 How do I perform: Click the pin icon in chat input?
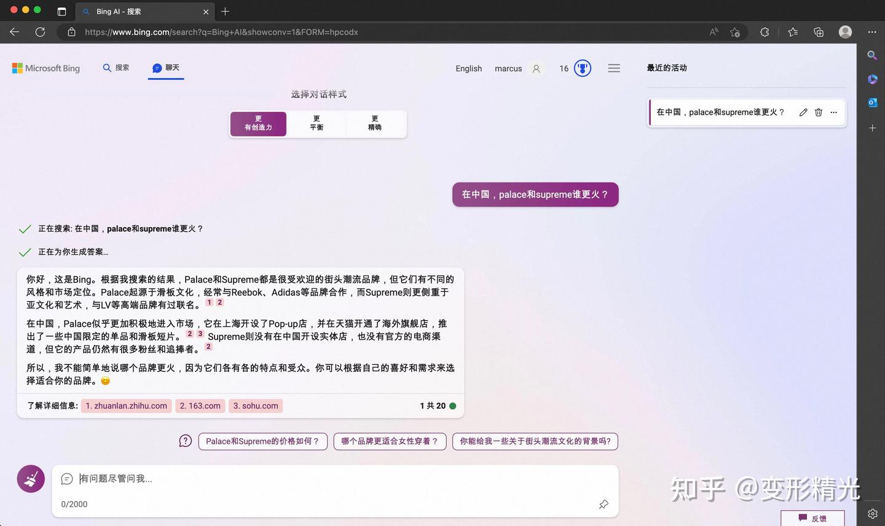(604, 504)
